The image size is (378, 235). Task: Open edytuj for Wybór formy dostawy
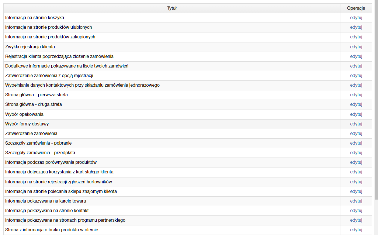click(356, 124)
